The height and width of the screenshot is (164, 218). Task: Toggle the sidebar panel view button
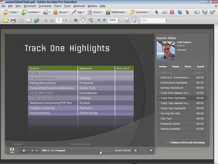[x=151, y=150]
